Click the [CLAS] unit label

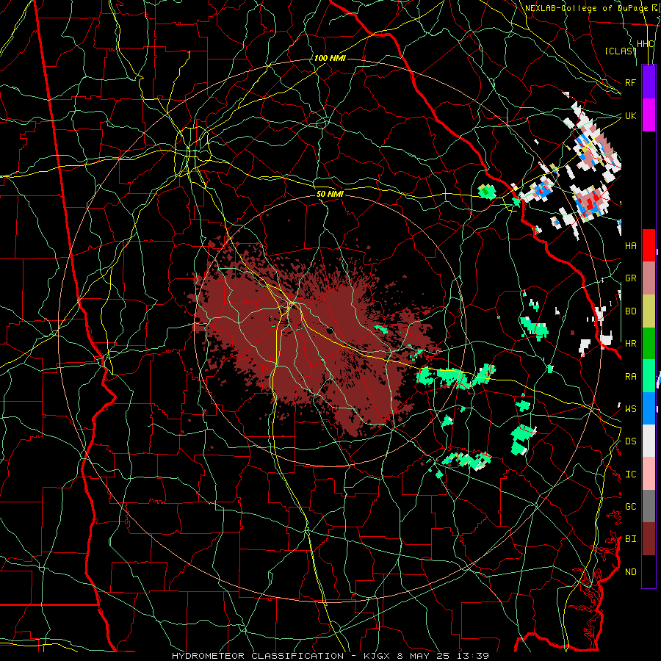coord(621,51)
